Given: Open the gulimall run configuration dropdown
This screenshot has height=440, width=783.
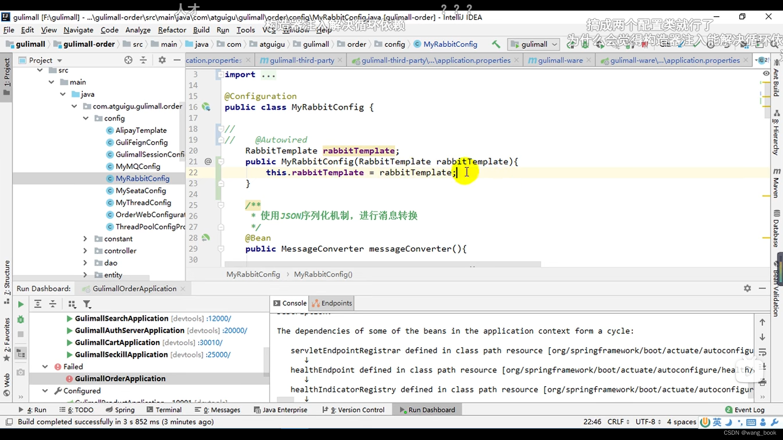Looking at the screenshot, I should coord(534,44).
